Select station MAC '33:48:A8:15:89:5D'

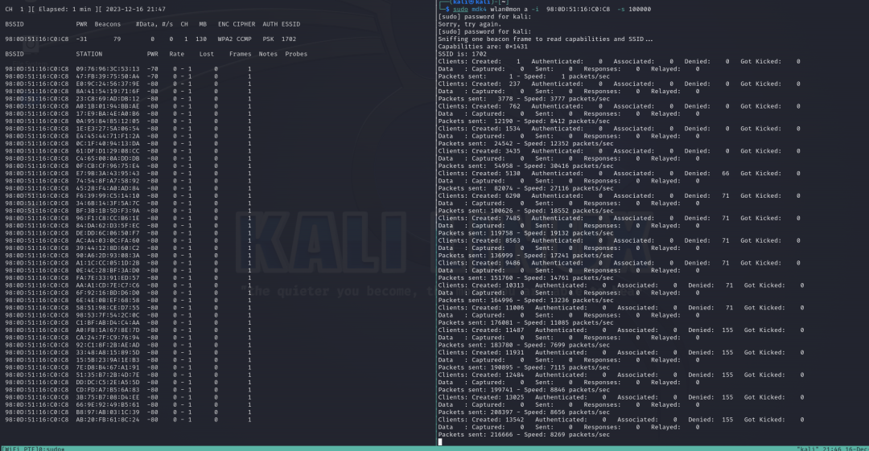coord(108,353)
